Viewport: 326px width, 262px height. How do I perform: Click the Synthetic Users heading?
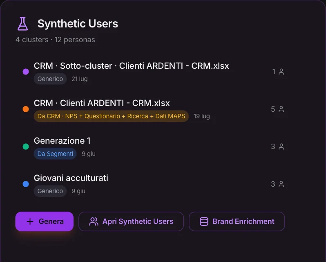(x=78, y=23)
